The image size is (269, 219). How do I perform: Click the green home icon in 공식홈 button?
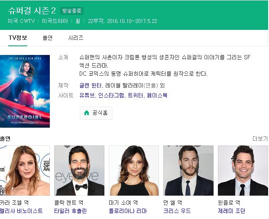[x=87, y=113]
